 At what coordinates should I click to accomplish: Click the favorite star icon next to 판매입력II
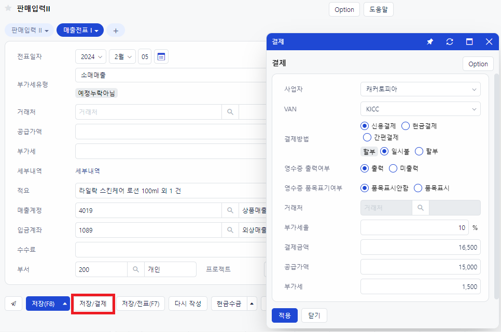click(8, 8)
